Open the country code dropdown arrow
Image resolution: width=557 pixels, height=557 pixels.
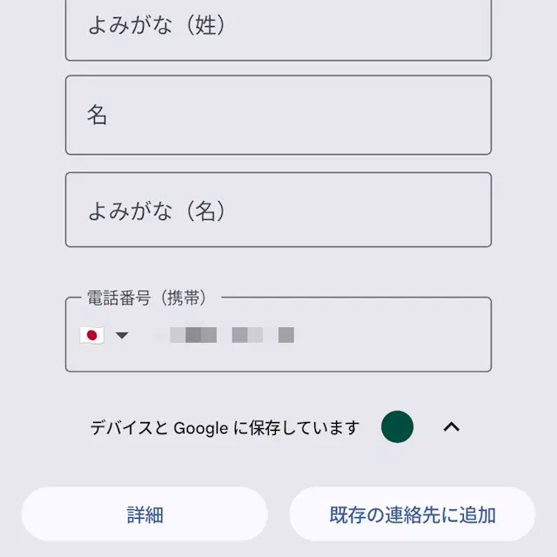122,335
